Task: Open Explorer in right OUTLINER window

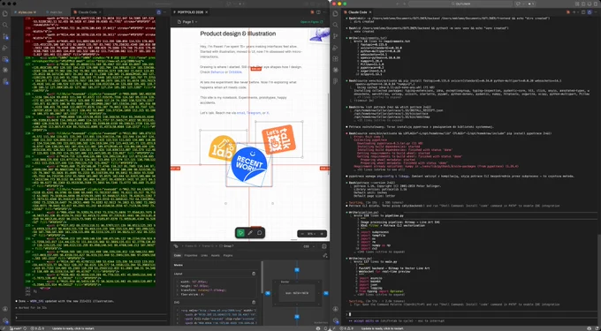Action: click(x=335, y=13)
